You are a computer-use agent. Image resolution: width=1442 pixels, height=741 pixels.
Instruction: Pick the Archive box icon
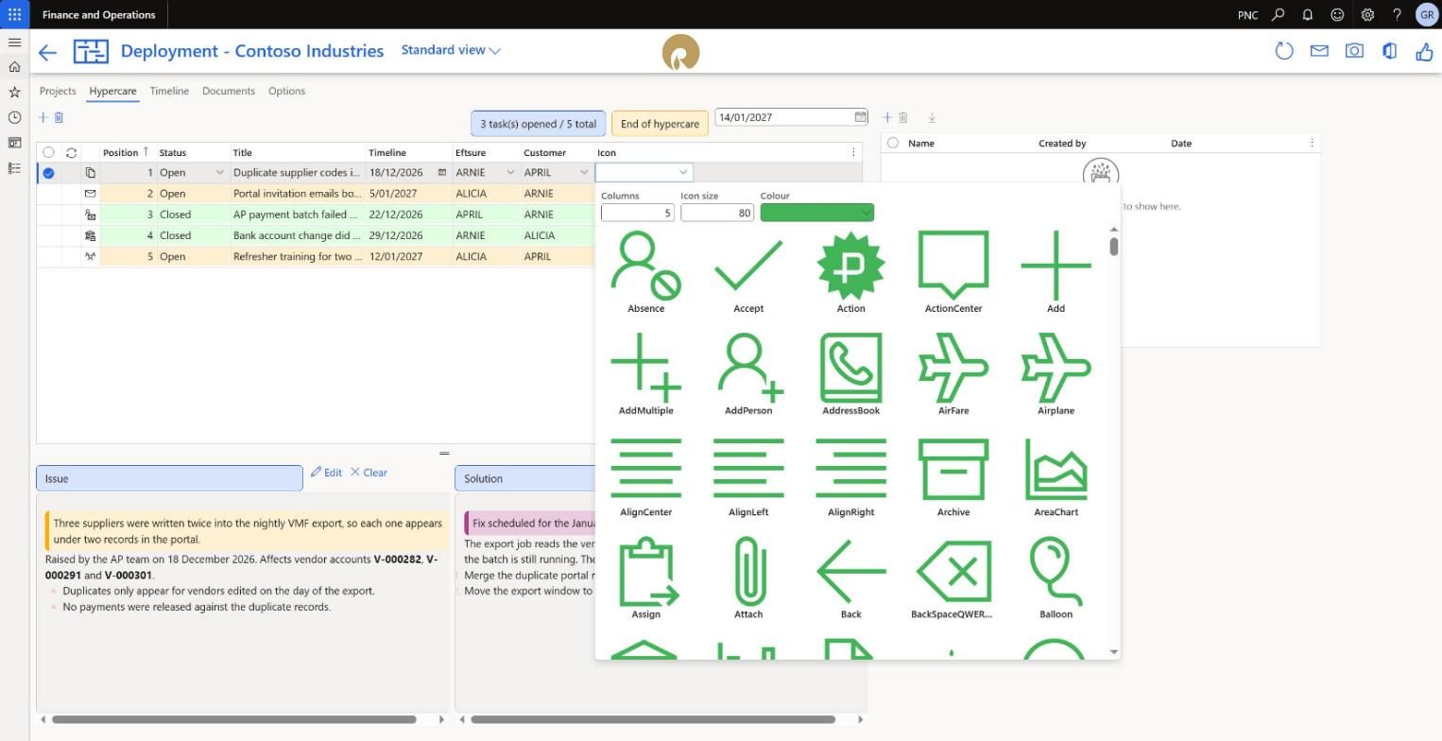click(x=953, y=476)
